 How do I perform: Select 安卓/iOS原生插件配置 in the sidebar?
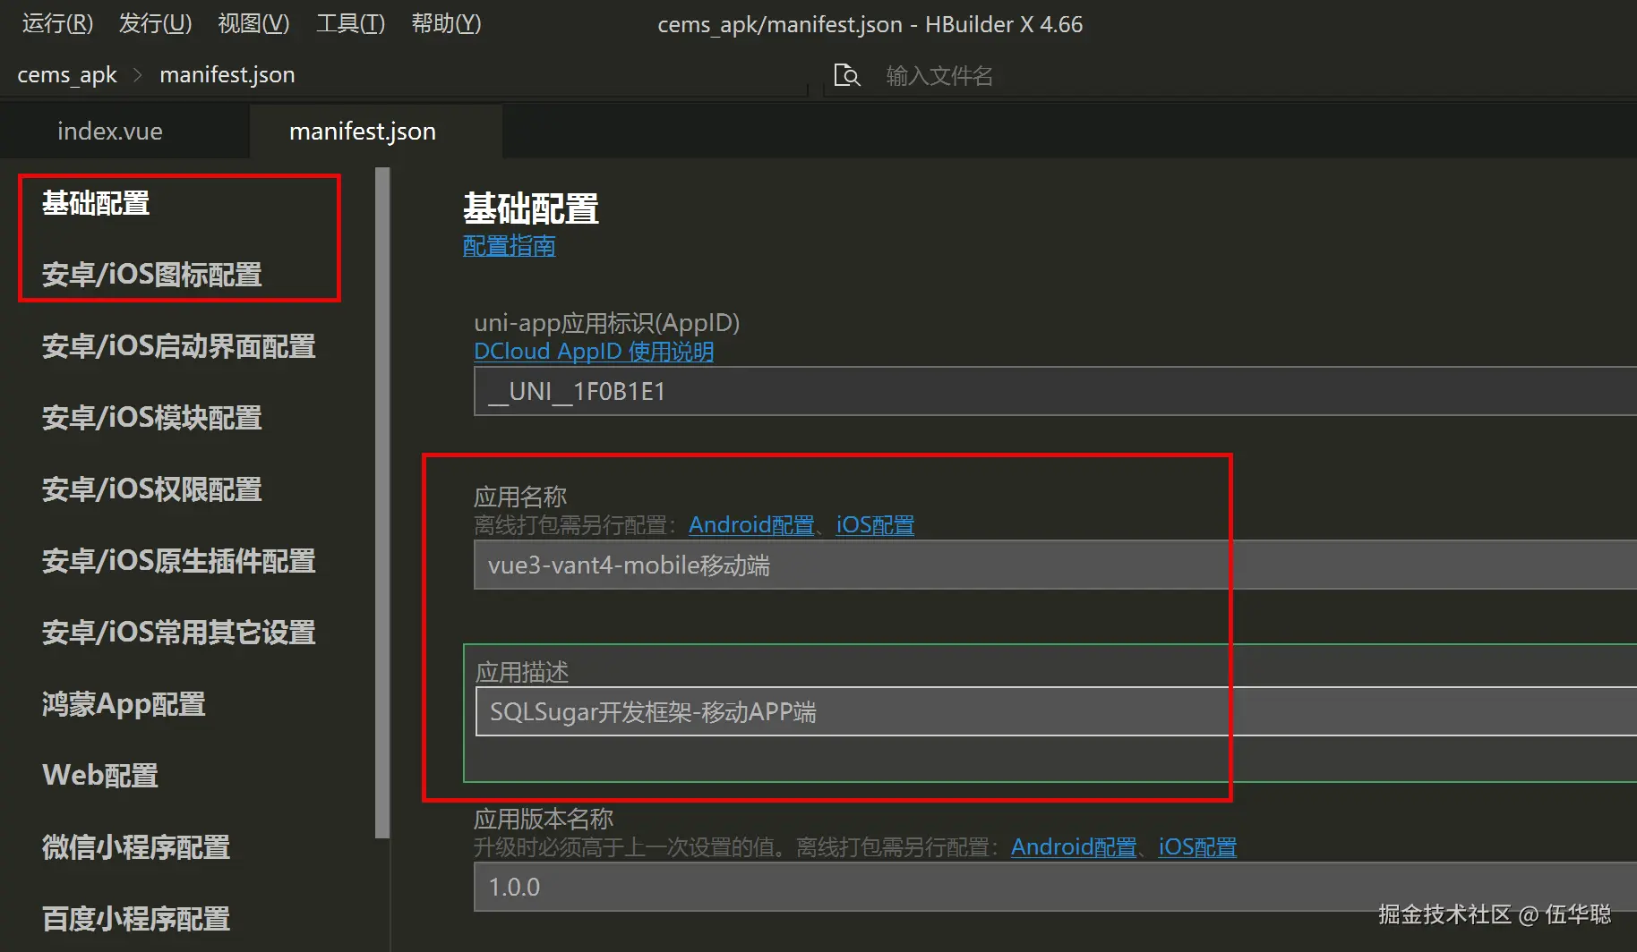click(179, 561)
